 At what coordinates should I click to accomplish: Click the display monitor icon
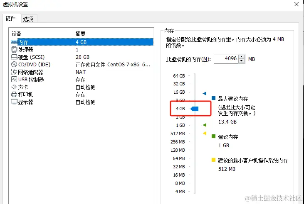[x=14, y=102]
